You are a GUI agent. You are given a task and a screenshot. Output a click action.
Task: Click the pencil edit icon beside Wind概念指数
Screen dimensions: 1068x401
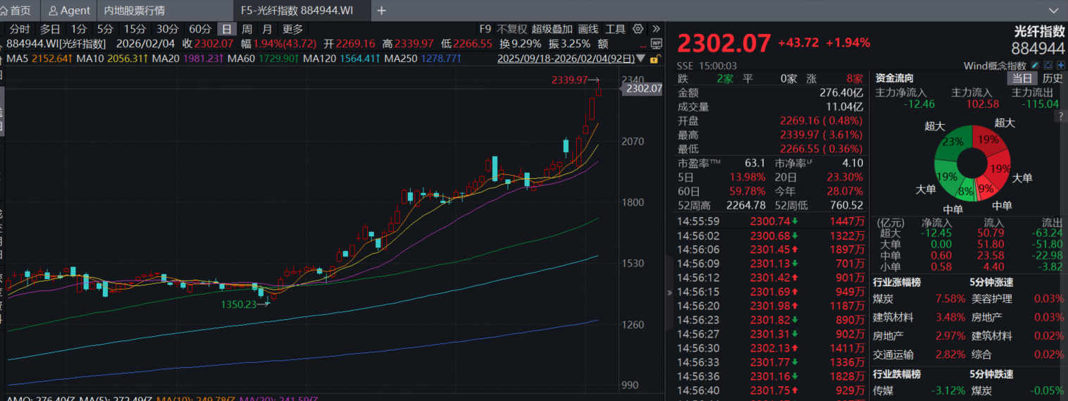pos(1036,66)
